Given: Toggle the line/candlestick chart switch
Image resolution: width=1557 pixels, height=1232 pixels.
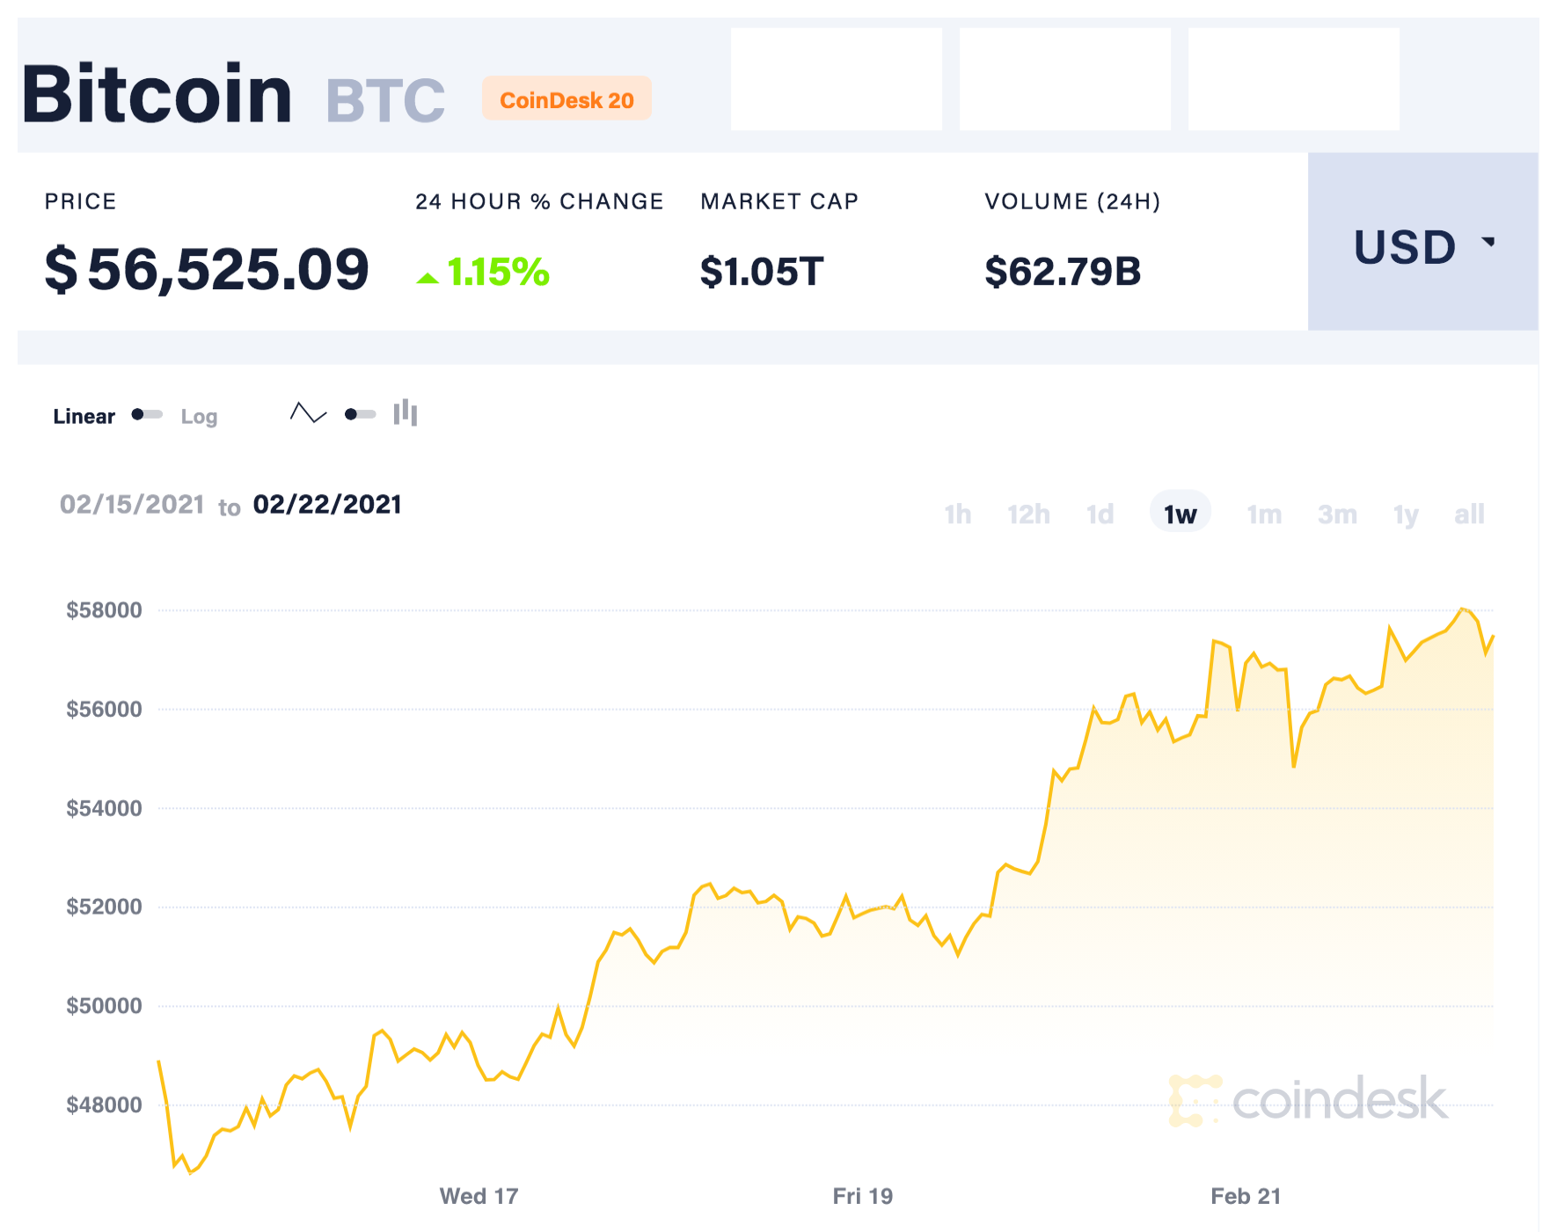Looking at the screenshot, I should point(360,414).
